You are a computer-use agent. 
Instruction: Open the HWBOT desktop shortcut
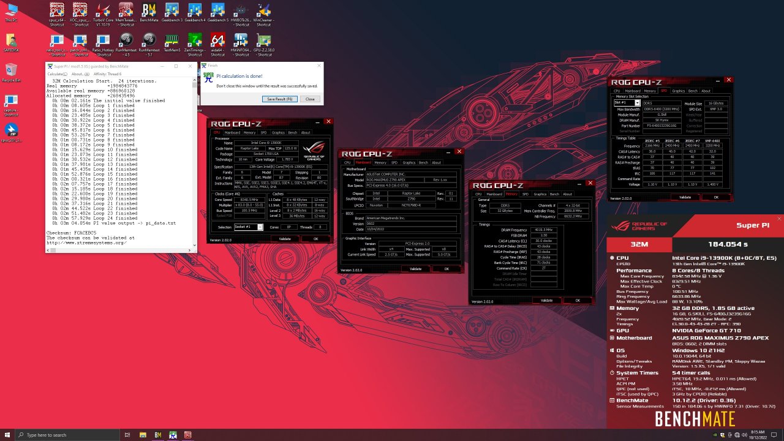pyautogui.click(x=241, y=14)
